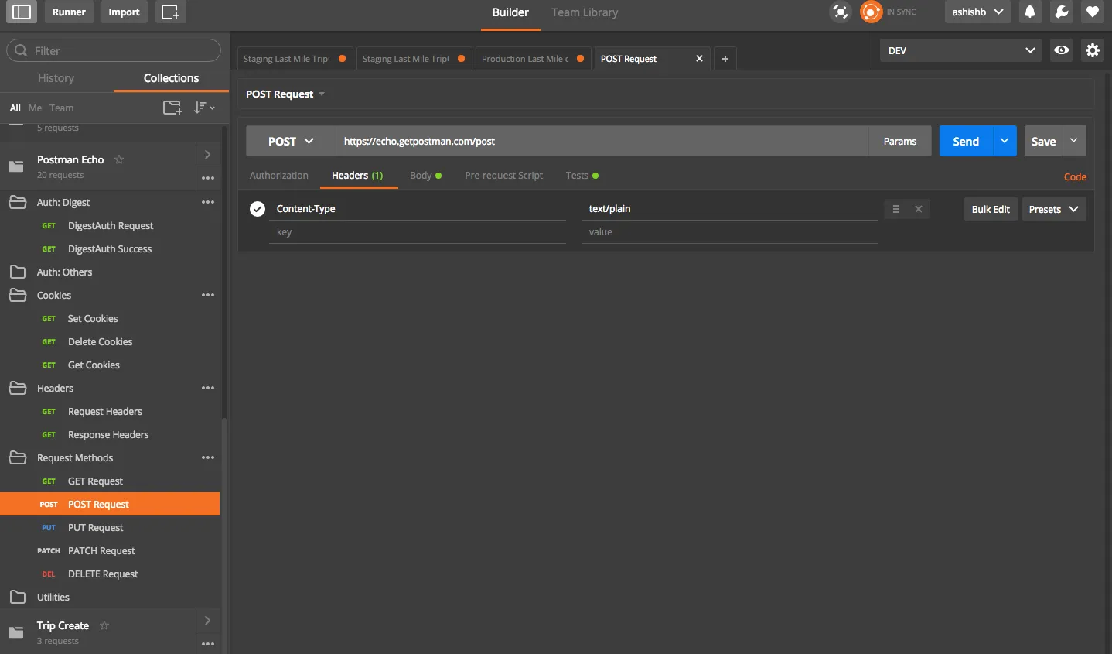Click the Send button
The width and height of the screenshot is (1112, 654).
[966, 141]
